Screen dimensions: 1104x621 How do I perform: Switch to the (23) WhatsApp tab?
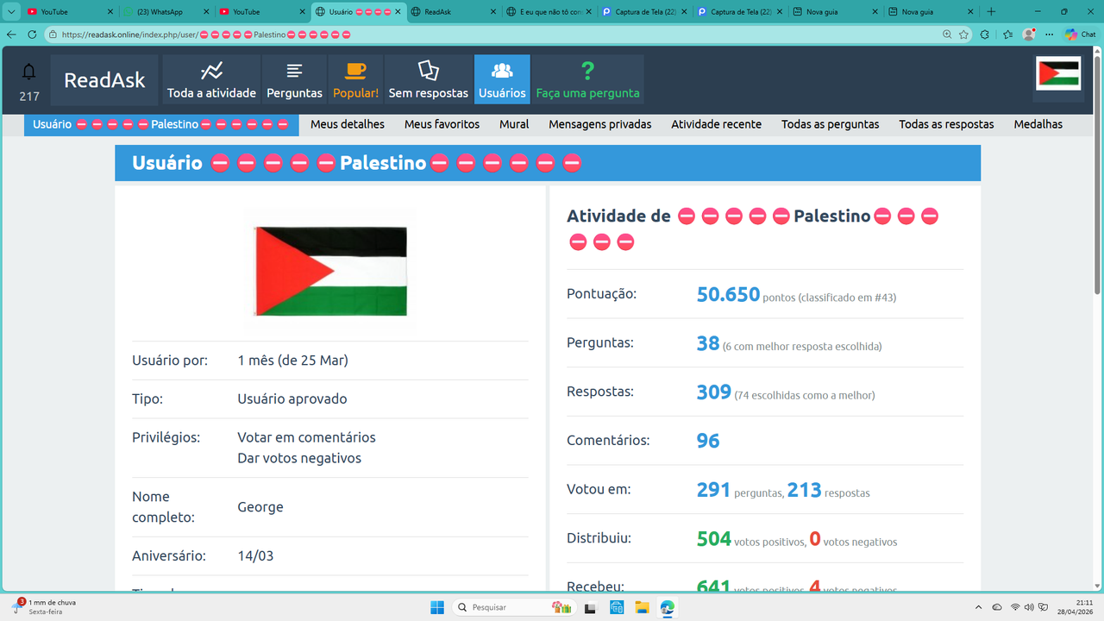tap(165, 12)
